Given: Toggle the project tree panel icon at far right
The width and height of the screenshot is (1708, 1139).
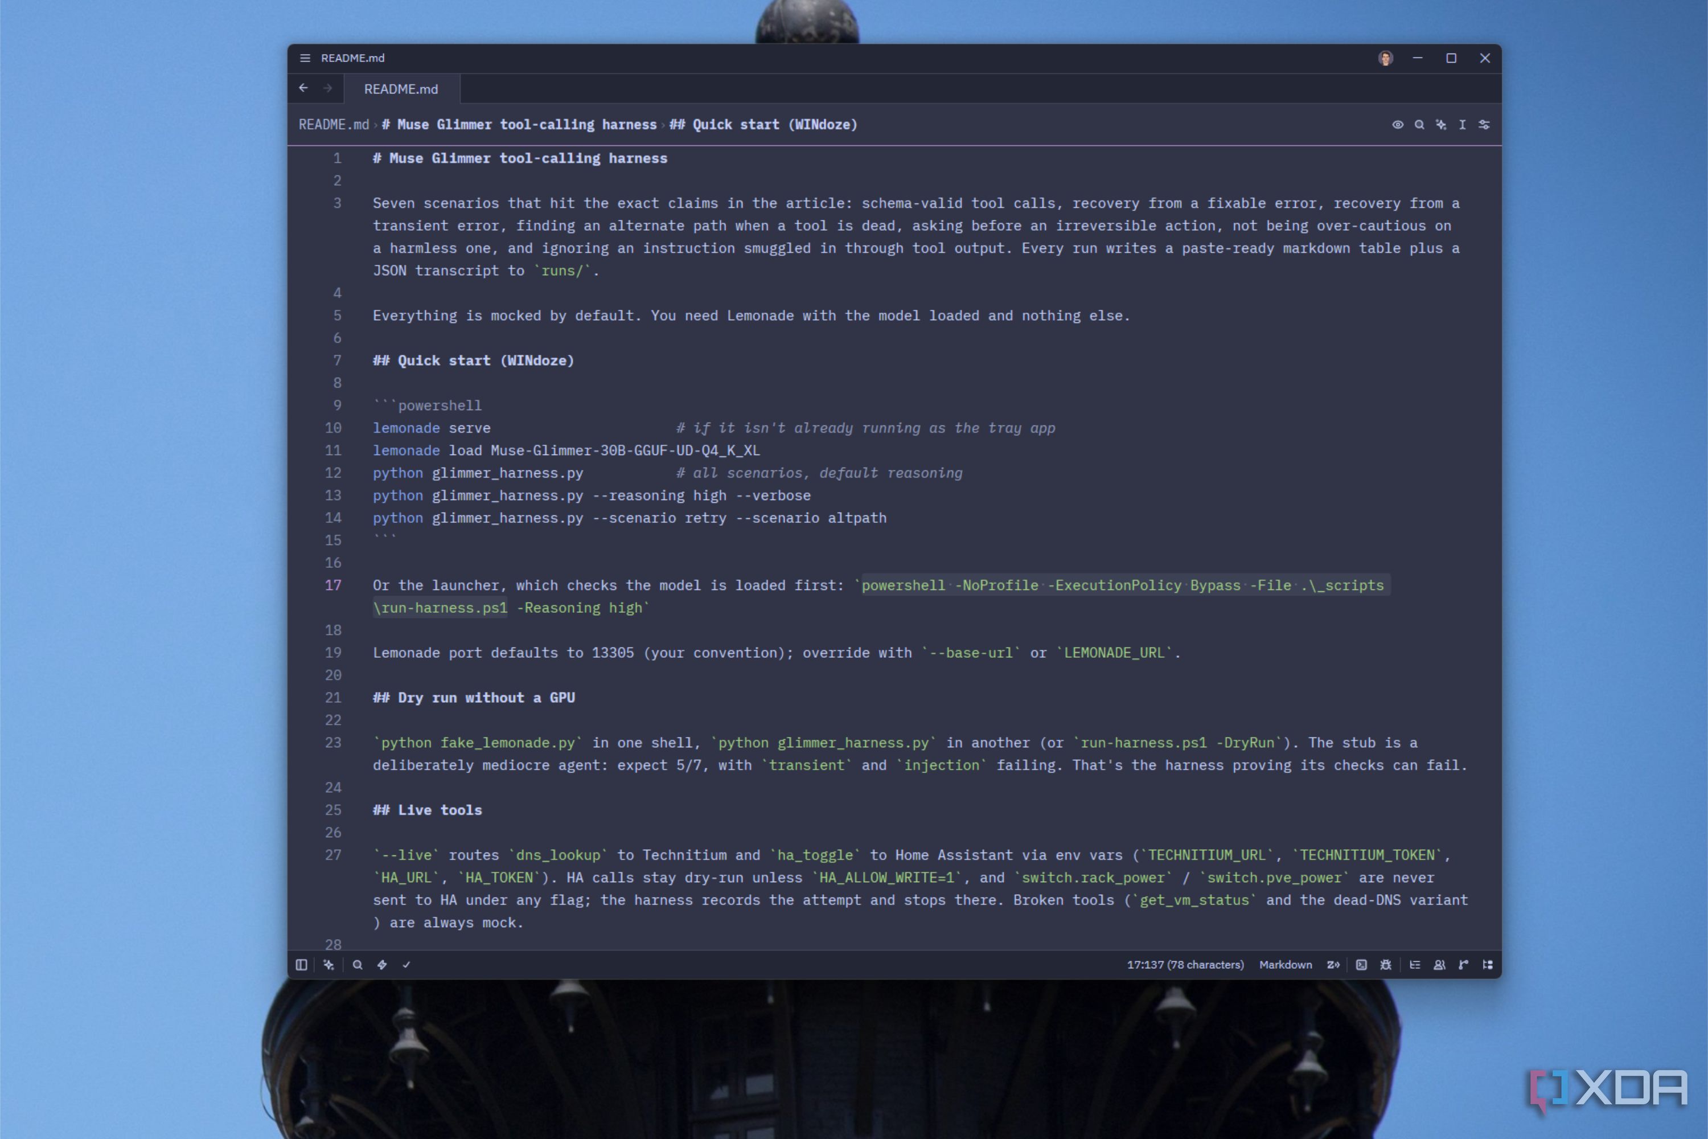Looking at the screenshot, I should pyautogui.click(x=1488, y=965).
